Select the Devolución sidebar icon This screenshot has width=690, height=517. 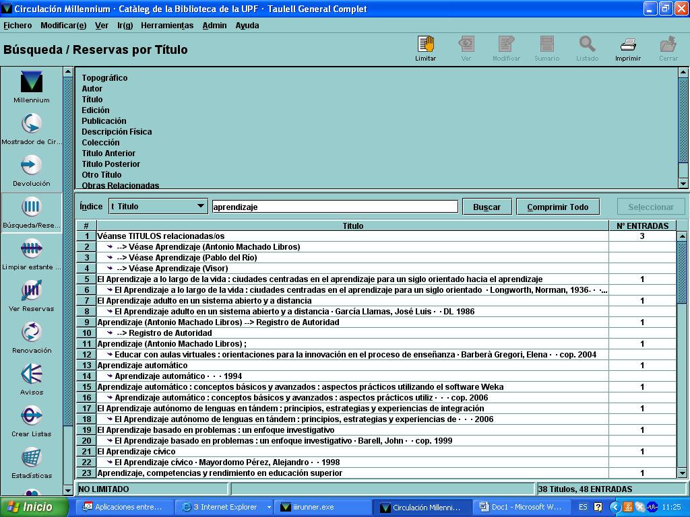31,166
